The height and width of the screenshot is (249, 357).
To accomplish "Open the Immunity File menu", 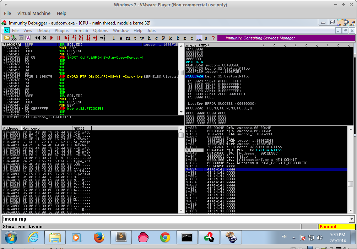I will [x=15, y=31].
